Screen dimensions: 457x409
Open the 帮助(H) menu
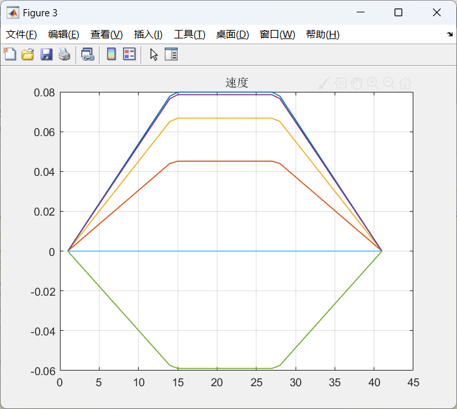323,35
